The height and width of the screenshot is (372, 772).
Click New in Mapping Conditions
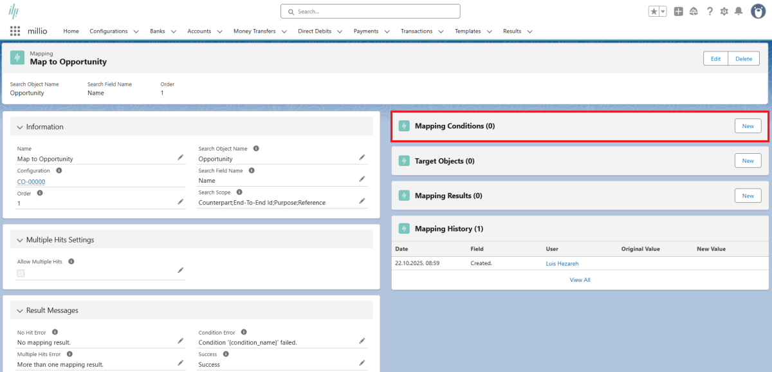(x=748, y=126)
